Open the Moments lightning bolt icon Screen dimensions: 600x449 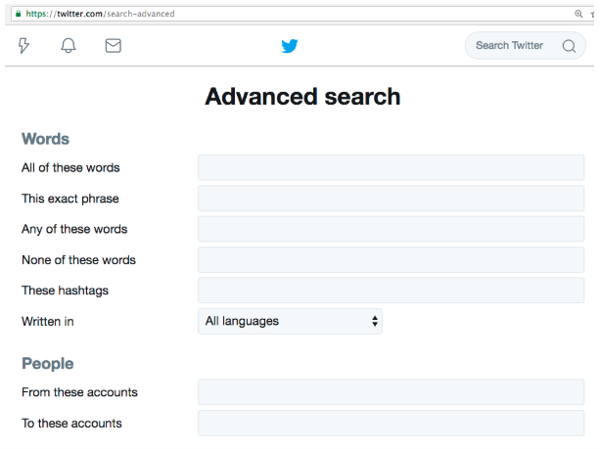(x=23, y=46)
